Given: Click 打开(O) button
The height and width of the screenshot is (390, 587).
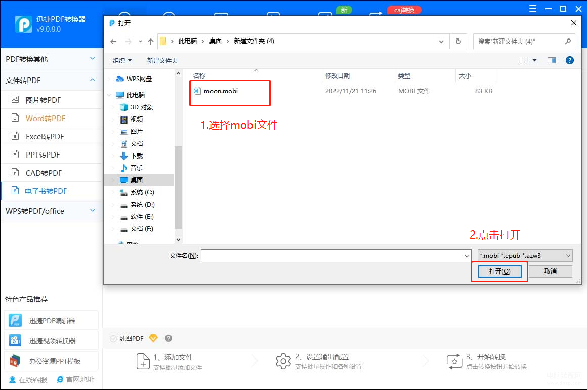Looking at the screenshot, I should point(499,271).
